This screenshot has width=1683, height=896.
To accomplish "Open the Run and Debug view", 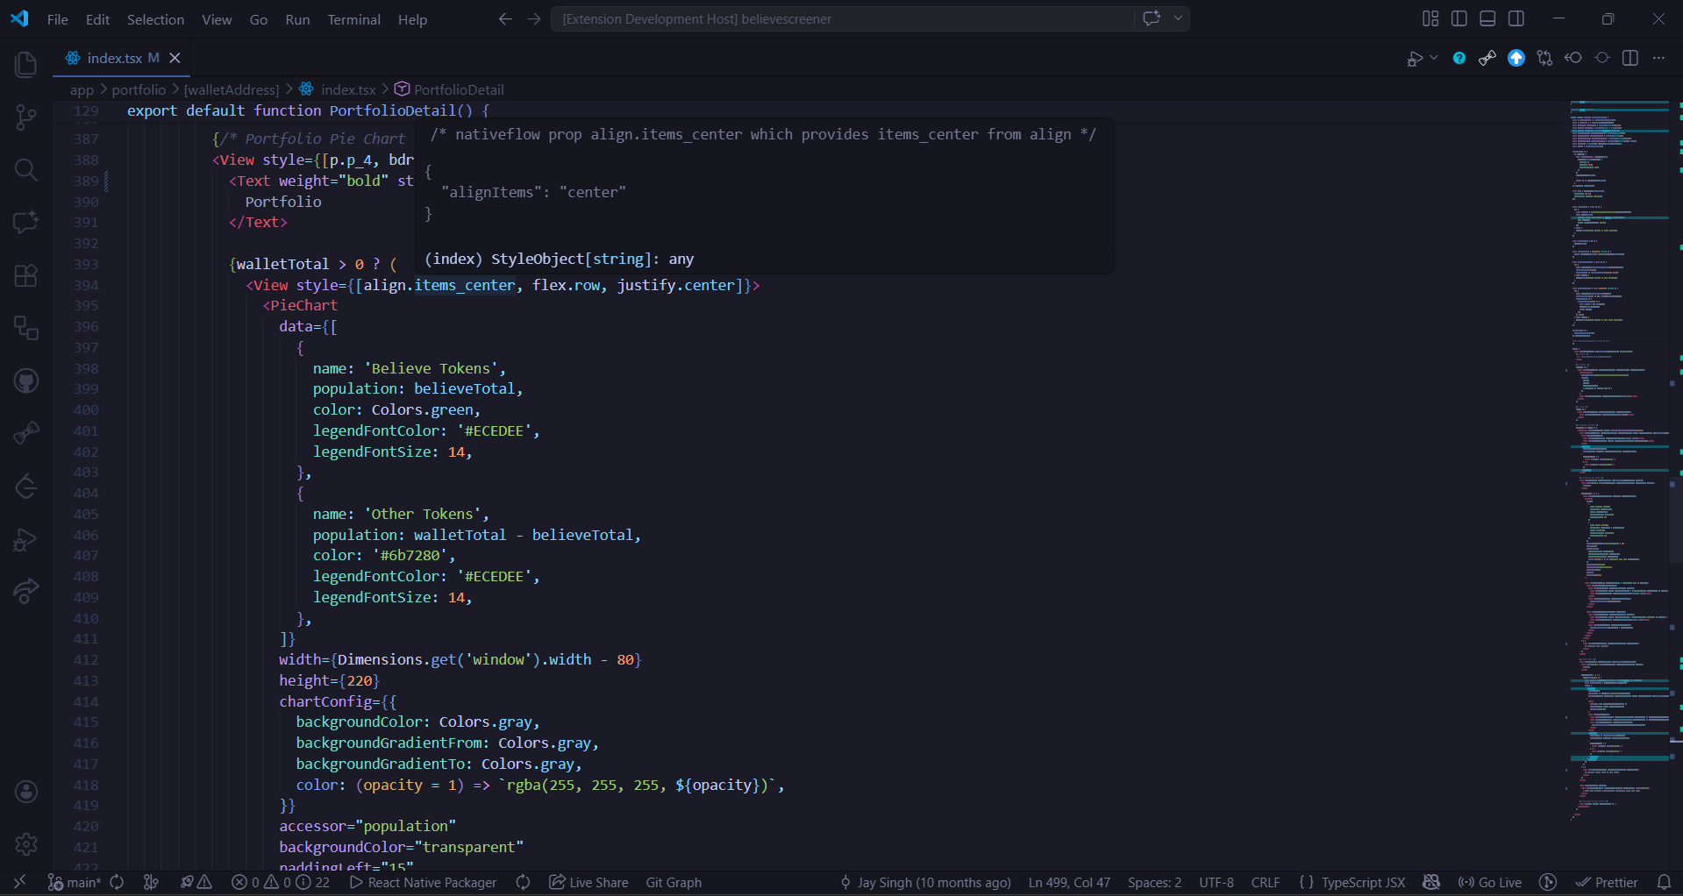I will (x=26, y=539).
